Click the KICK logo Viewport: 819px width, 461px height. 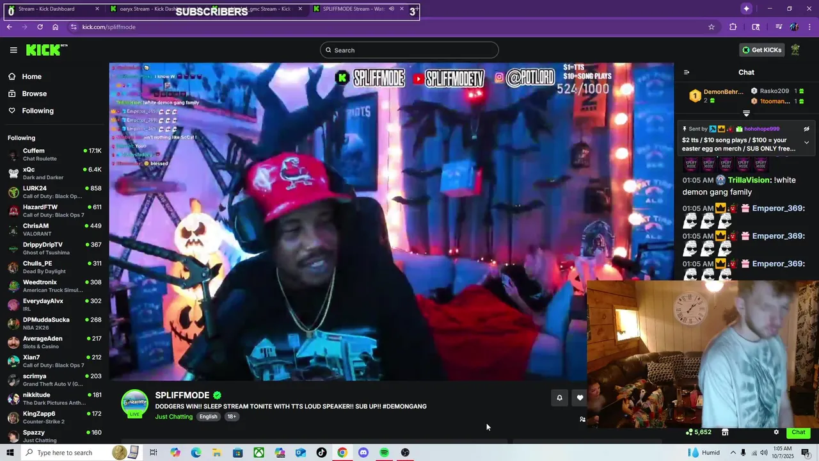pos(47,50)
